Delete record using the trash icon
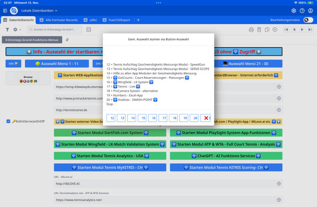 [259, 30]
